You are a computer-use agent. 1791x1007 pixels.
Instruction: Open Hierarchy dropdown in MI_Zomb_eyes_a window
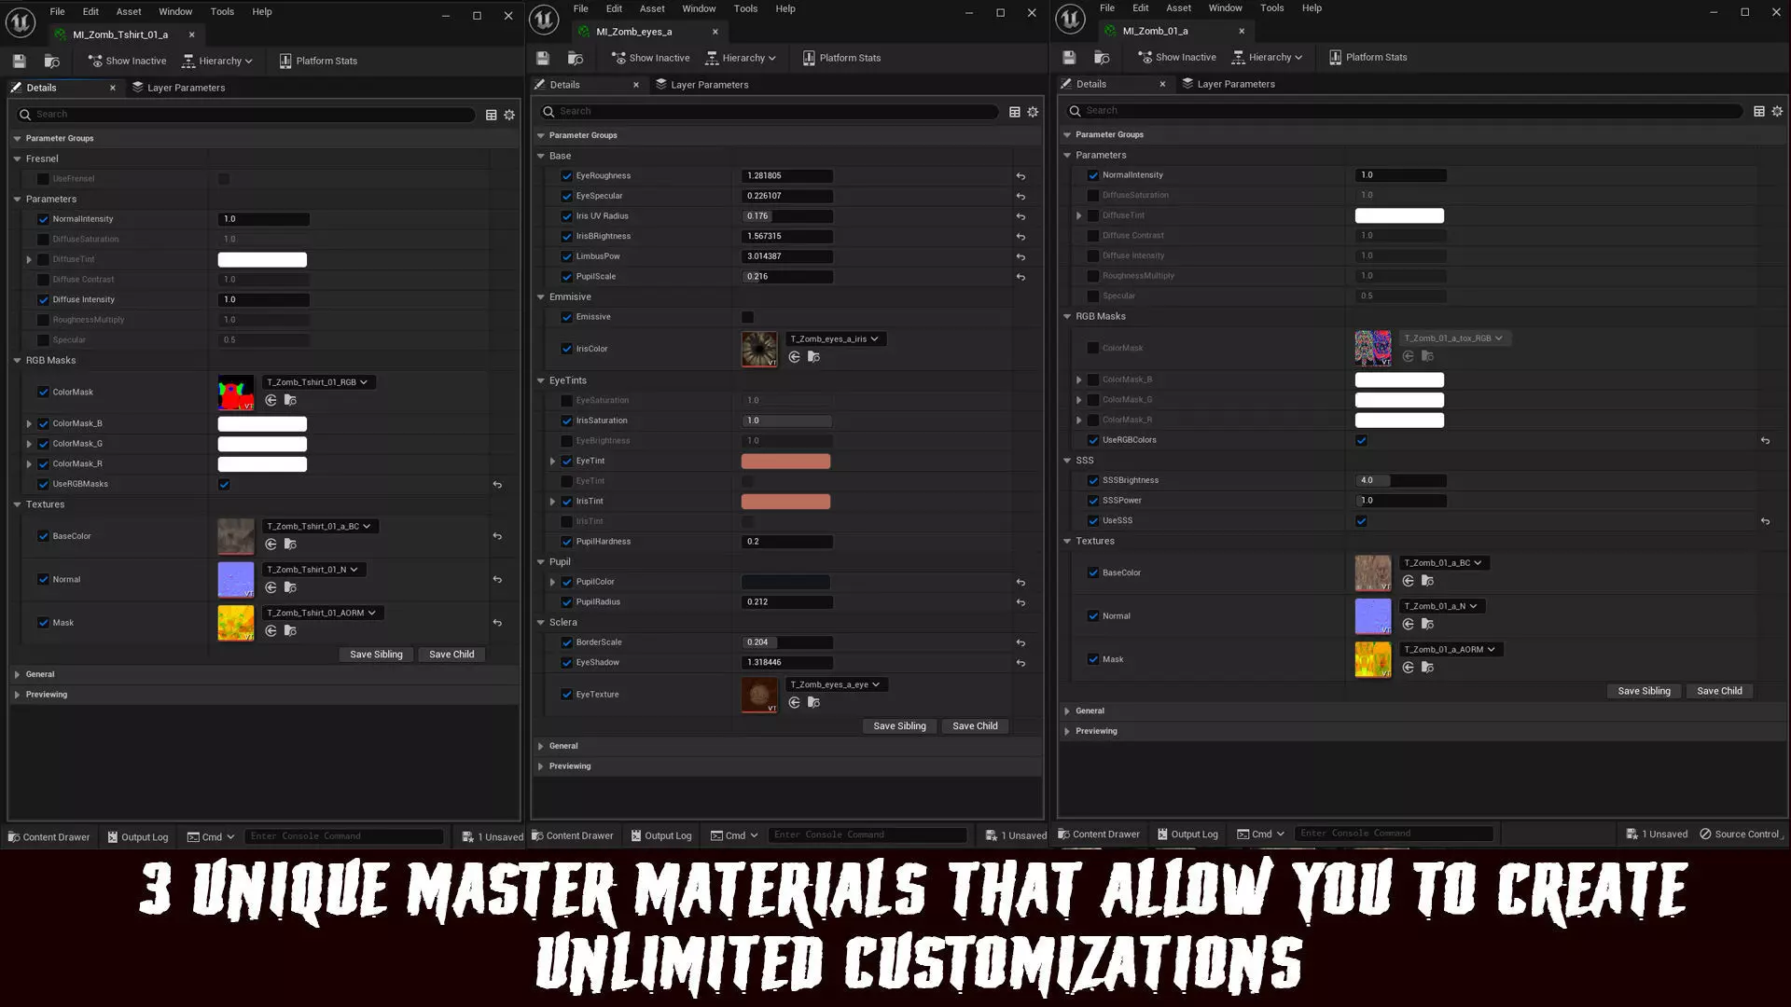[742, 58]
